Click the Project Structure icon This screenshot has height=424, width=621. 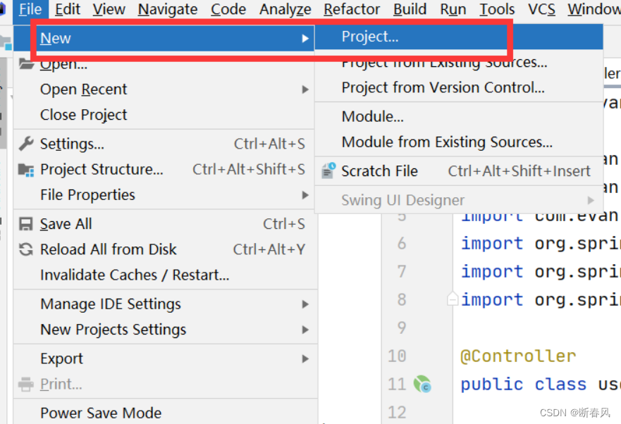[26, 170]
